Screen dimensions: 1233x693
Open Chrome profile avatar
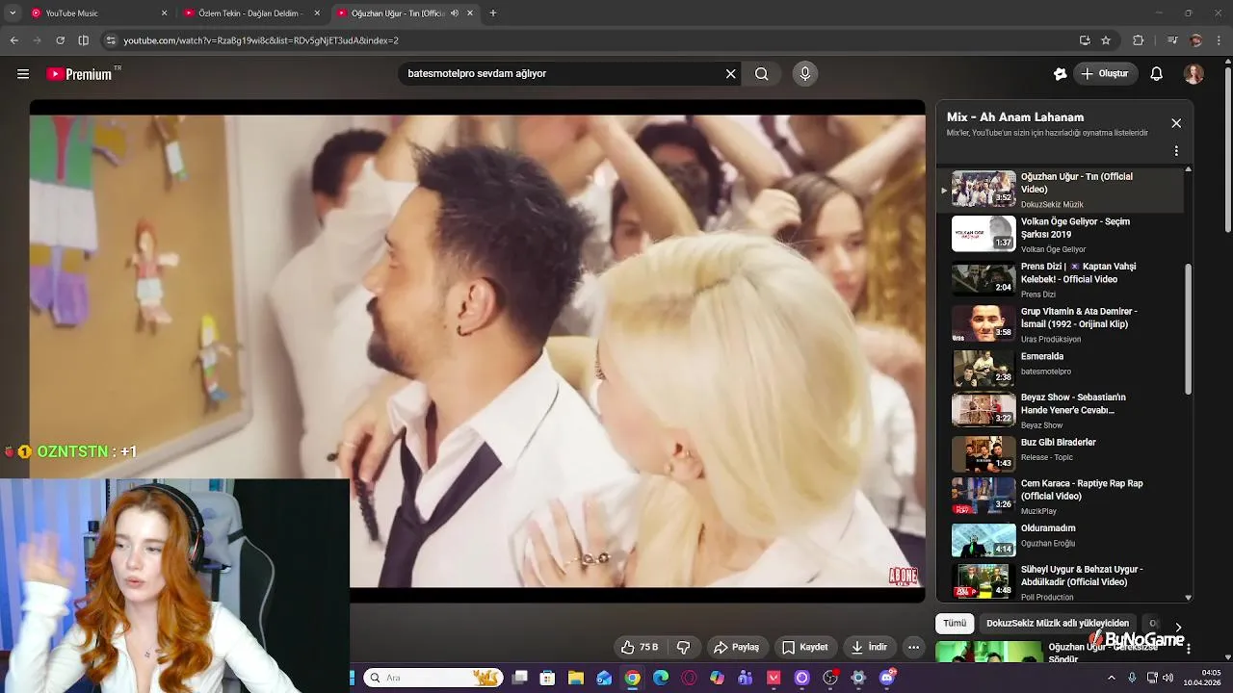1196,40
